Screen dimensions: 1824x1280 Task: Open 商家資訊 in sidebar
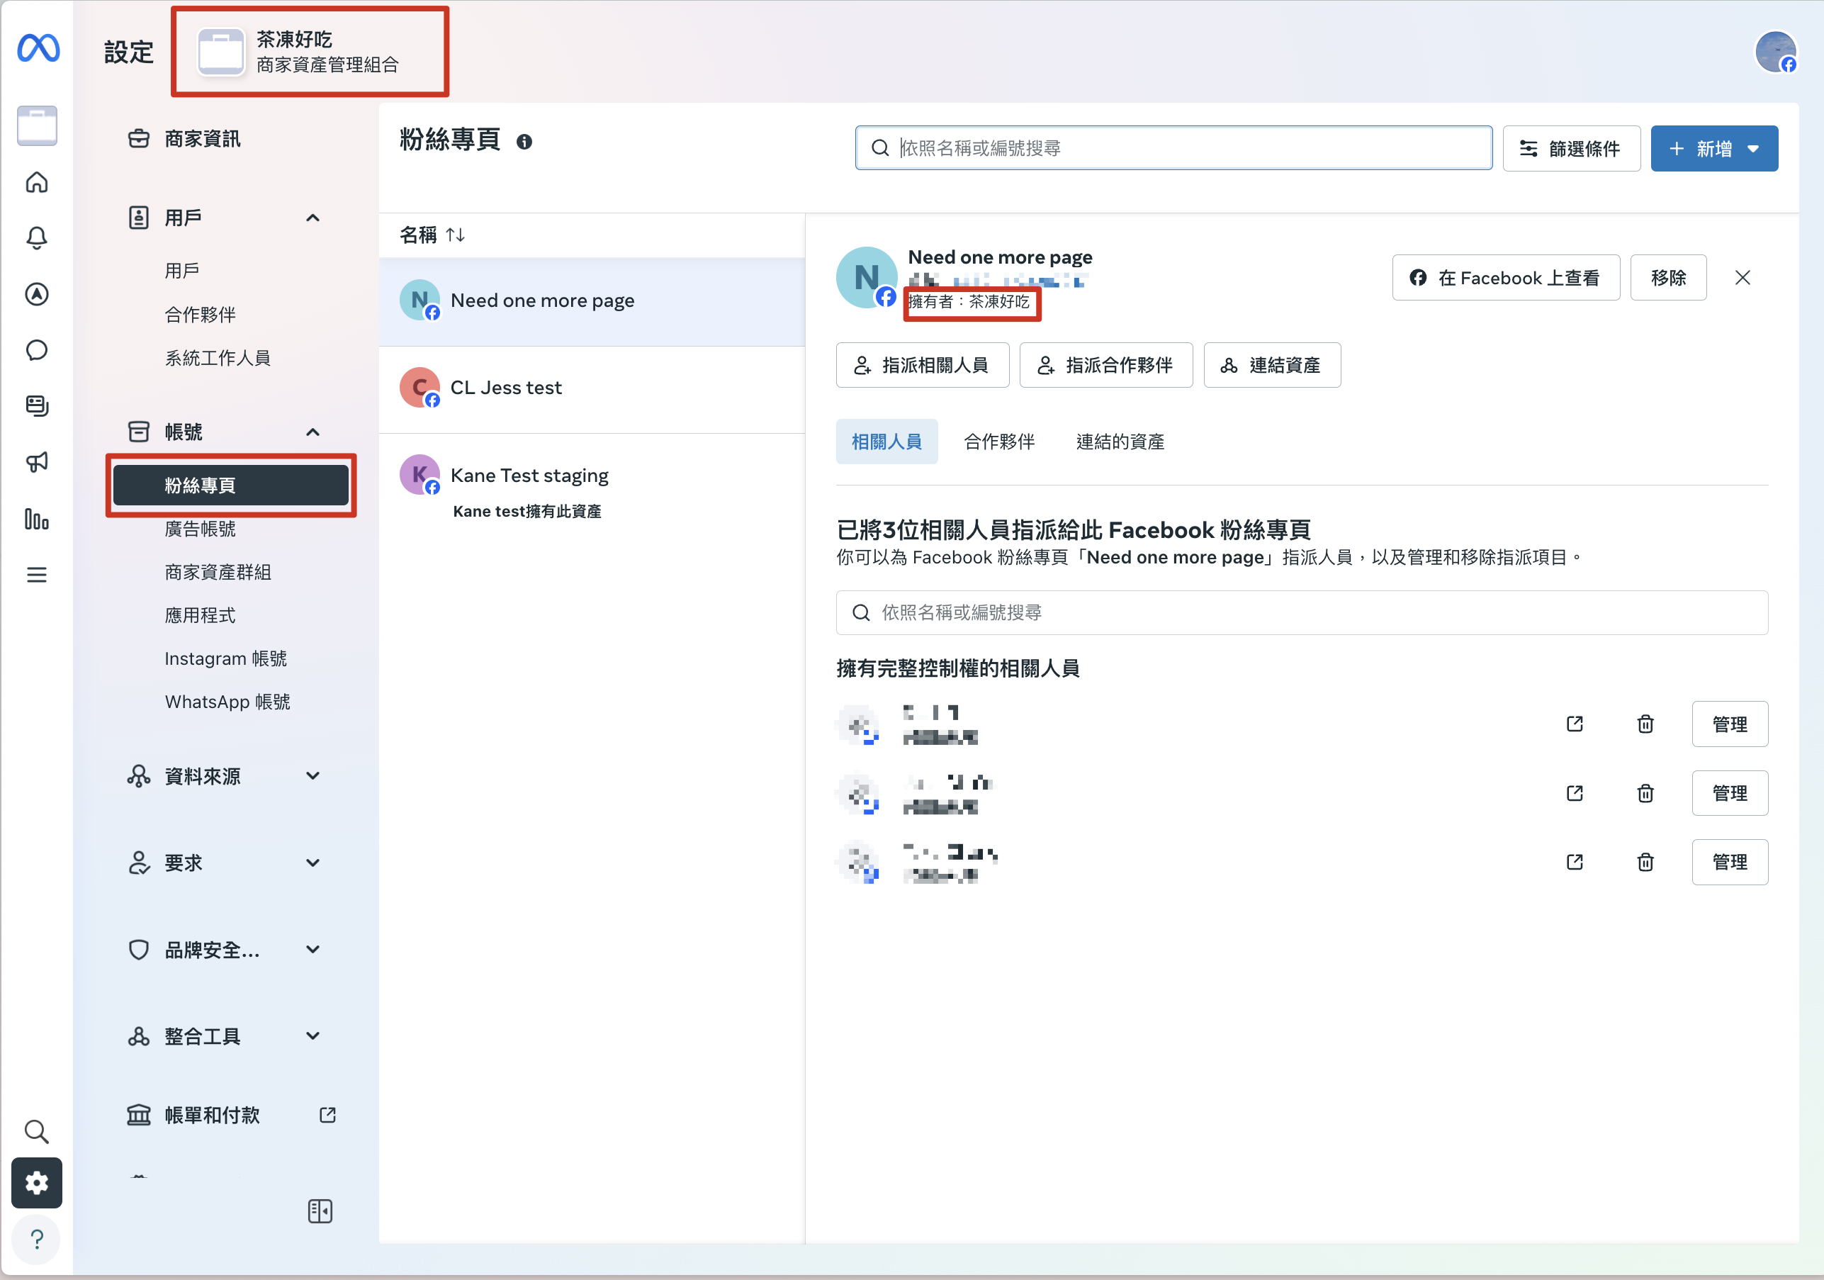pyautogui.click(x=203, y=139)
